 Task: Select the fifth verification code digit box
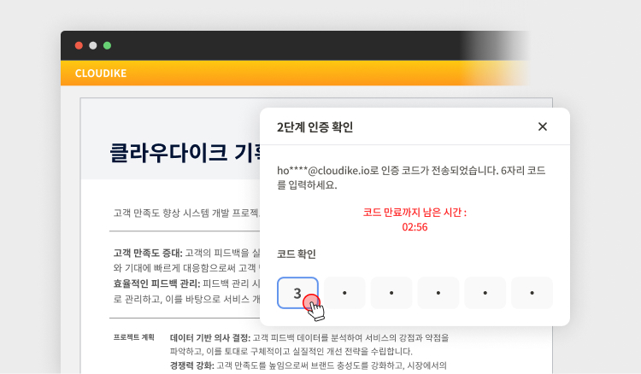click(x=485, y=293)
